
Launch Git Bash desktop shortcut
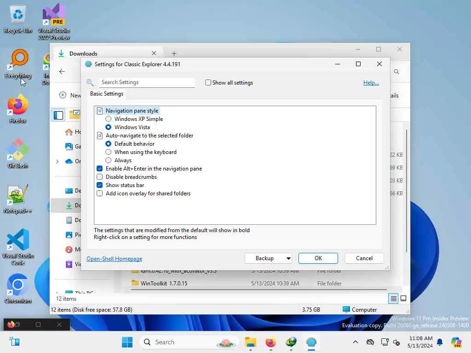coord(18,154)
